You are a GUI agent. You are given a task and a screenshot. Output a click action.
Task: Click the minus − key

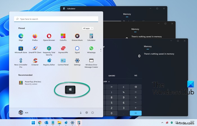(136, 103)
